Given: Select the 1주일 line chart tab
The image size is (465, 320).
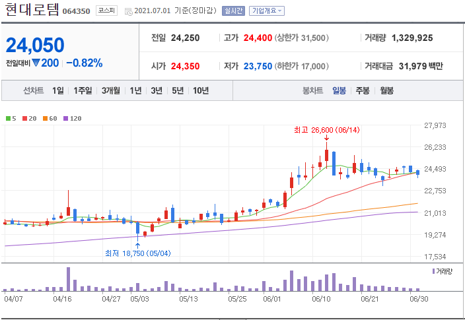Looking at the screenshot, I should point(83,90).
